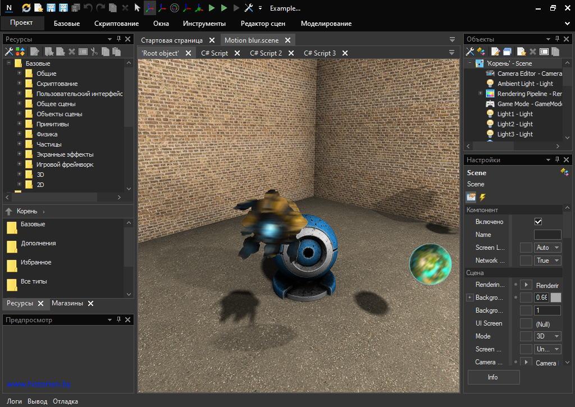Open the Network True dropdown

point(547,260)
